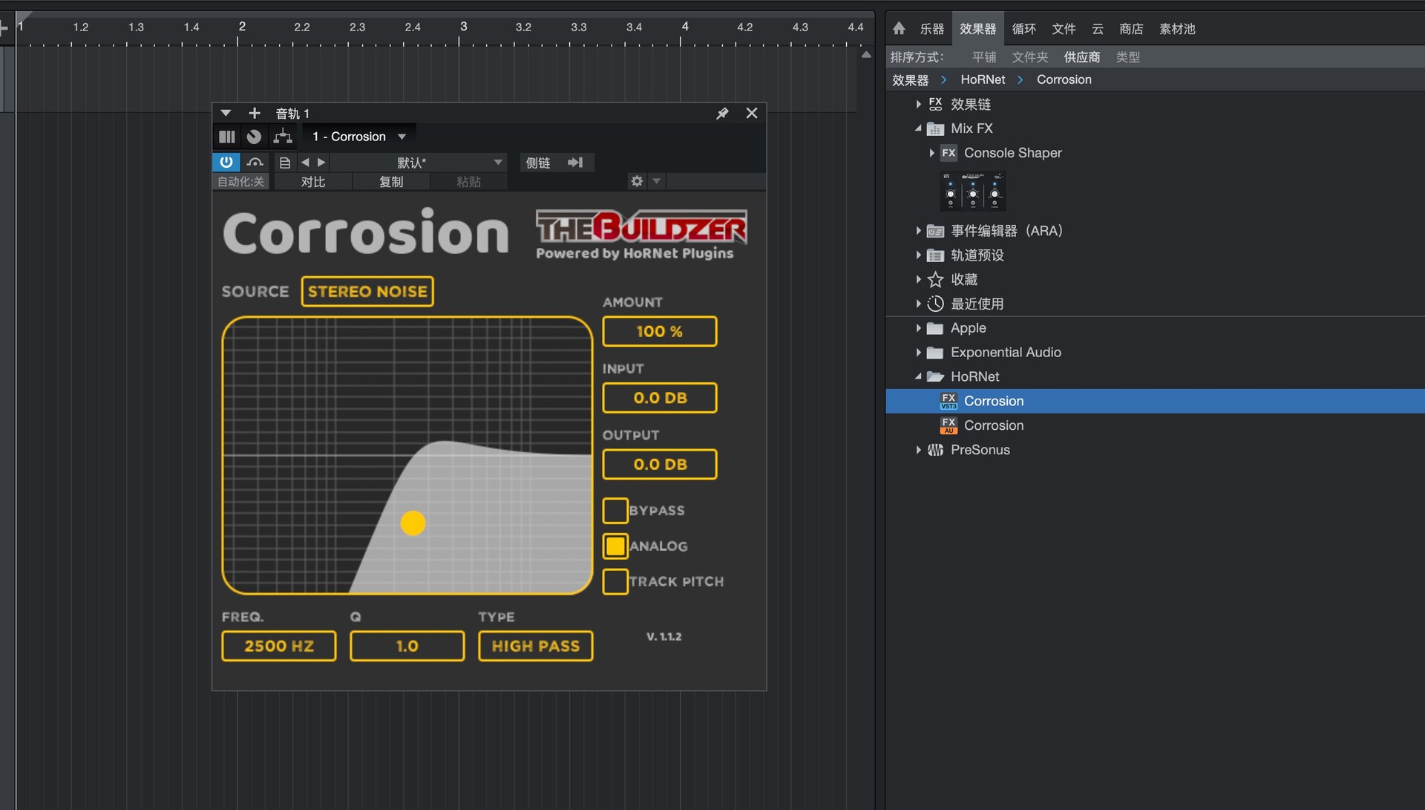Pin the Corrosion plugin window
This screenshot has width=1425, height=810.
pos(722,114)
